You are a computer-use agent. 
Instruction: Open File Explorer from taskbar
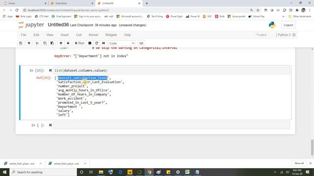coord(101,172)
